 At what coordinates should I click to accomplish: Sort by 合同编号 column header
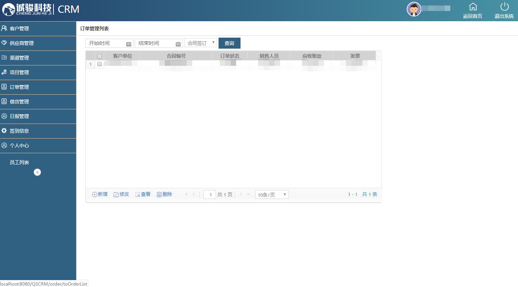click(176, 56)
